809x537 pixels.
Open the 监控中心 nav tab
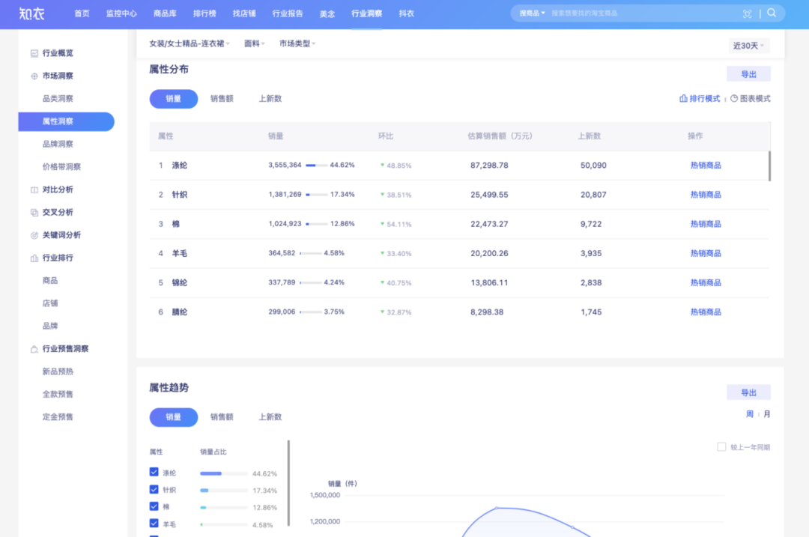121,14
